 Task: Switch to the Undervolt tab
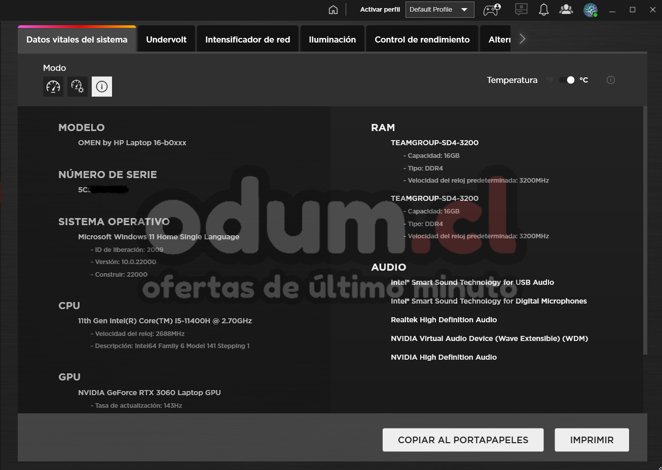pyautogui.click(x=166, y=39)
